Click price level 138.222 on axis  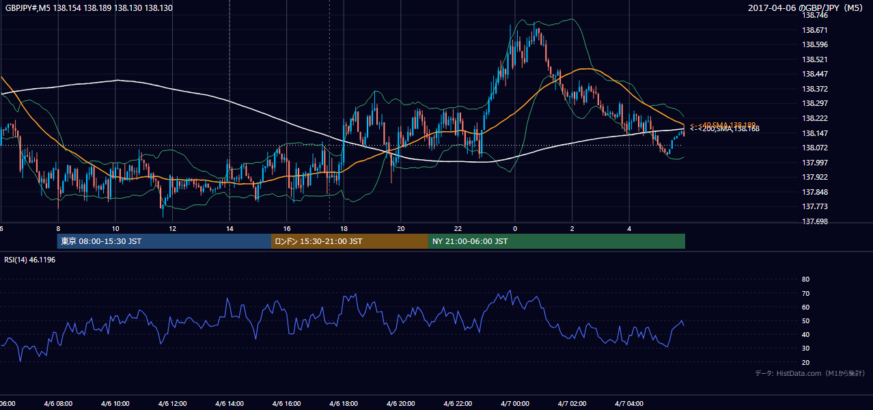pyautogui.click(x=815, y=118)
